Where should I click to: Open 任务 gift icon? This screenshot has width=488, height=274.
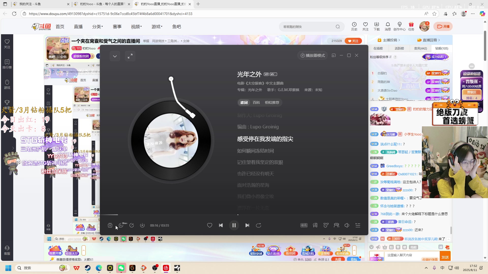pyautogui.click(x=411, y=26)
